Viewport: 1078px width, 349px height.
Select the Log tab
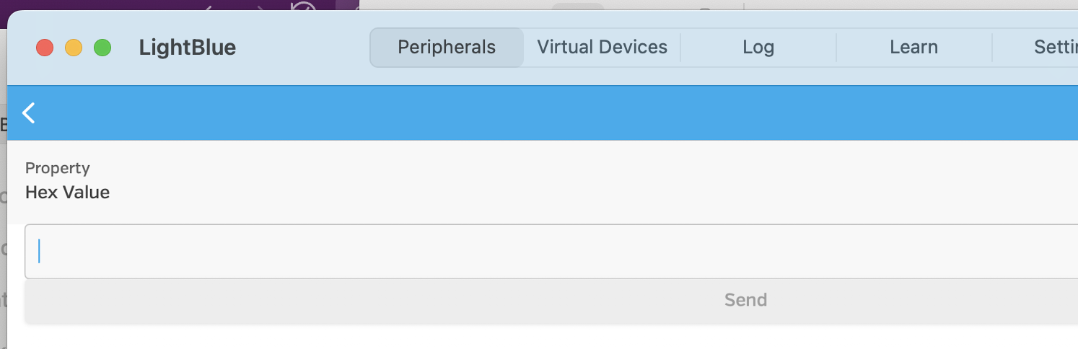[x=758, y=48]
